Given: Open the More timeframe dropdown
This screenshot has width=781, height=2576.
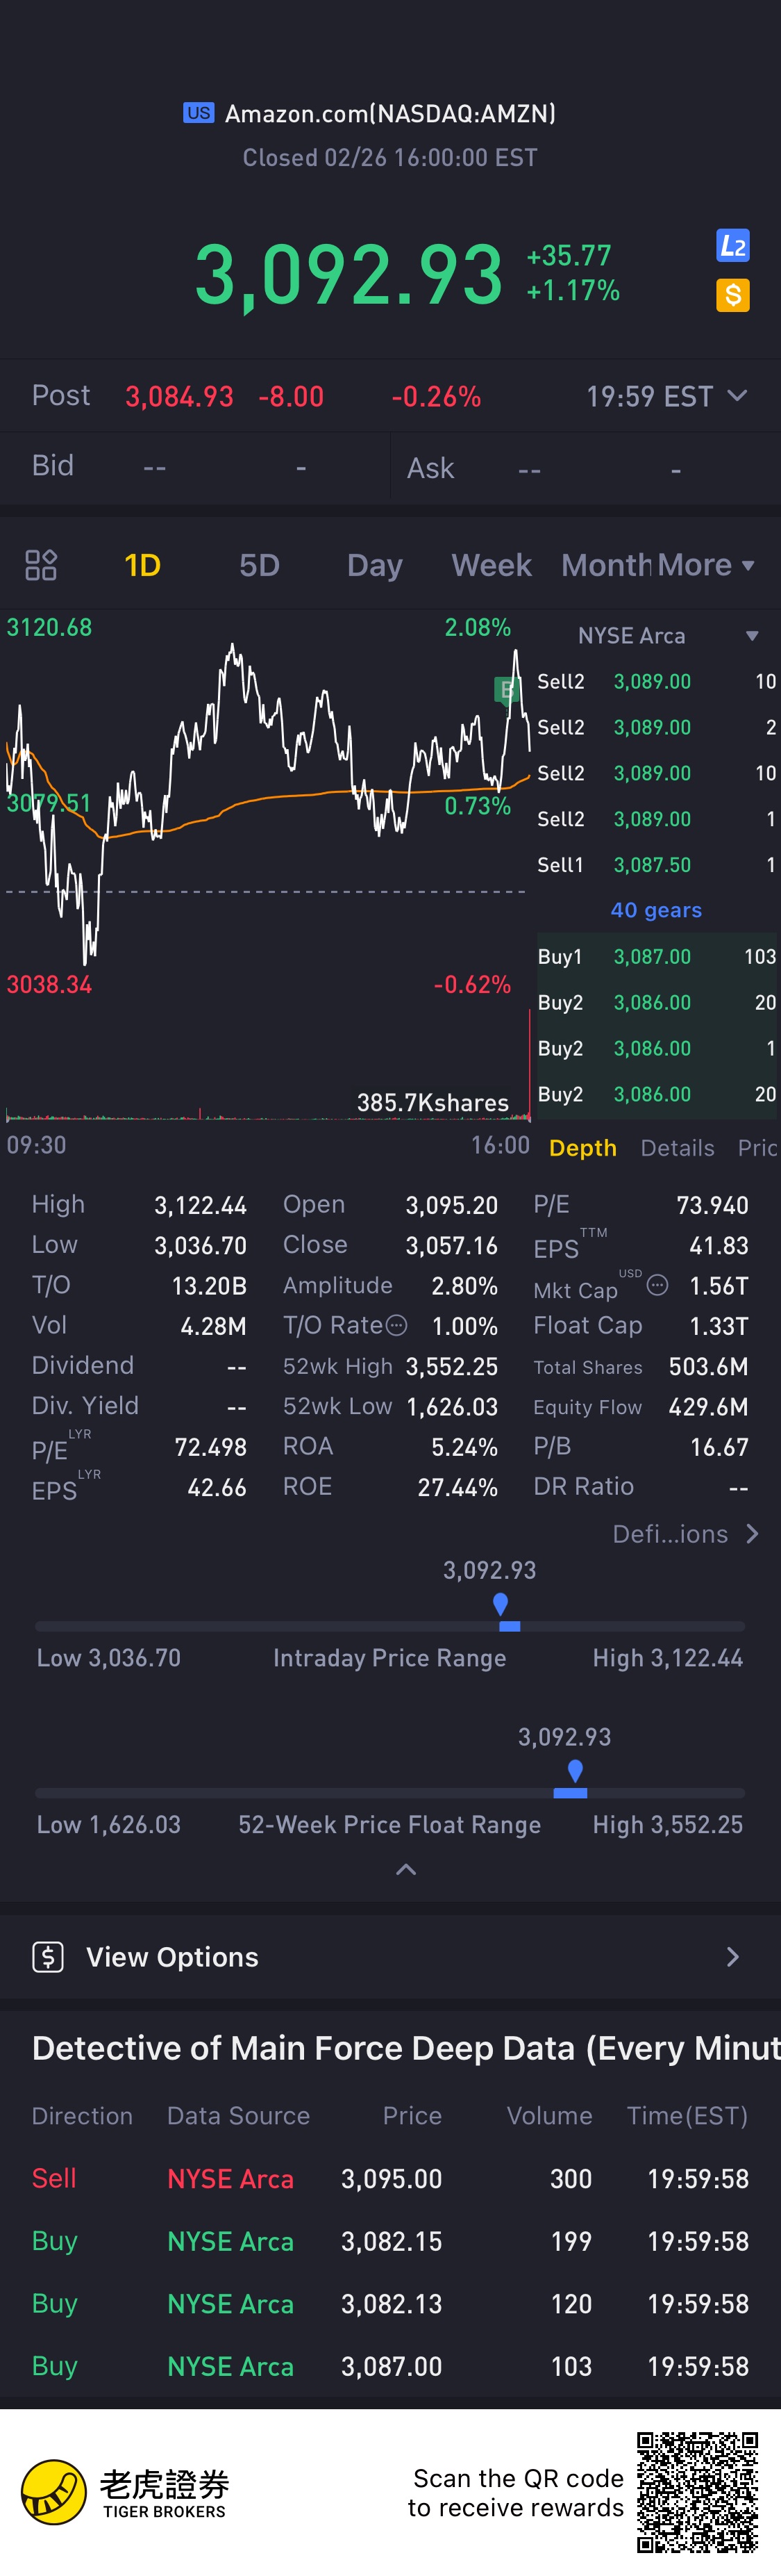Looking at the screenshot, I should click(706, 565).
